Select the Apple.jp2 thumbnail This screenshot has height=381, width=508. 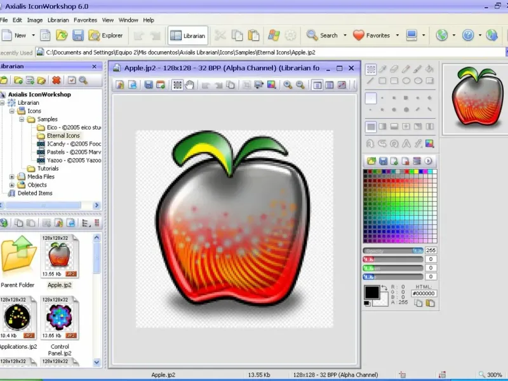click(60, 257)
